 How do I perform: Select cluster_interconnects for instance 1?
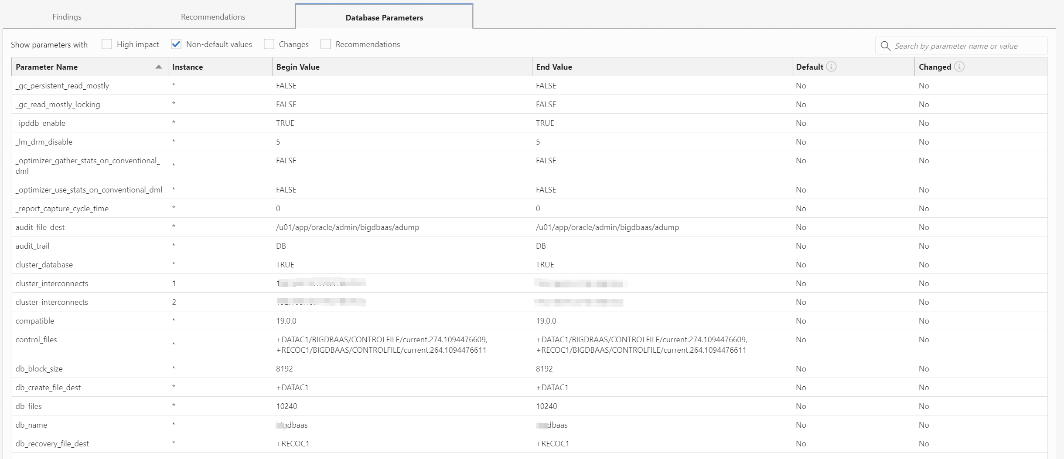point(52,283)
